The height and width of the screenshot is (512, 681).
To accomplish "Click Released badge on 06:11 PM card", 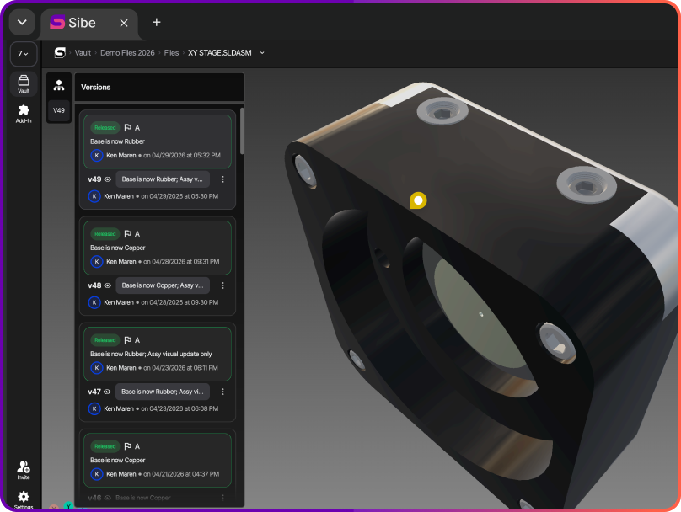I will click(105, 340).
